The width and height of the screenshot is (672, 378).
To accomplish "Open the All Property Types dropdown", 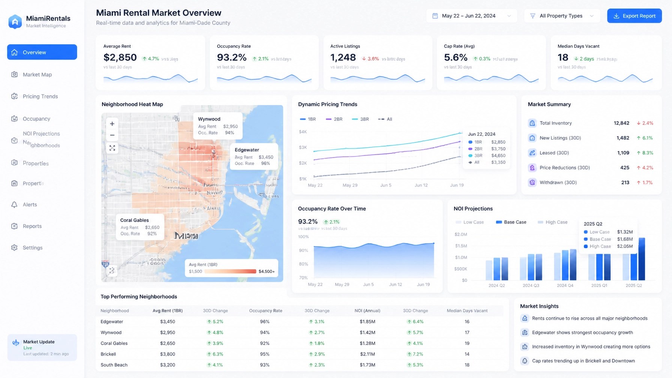I will pyautogui.click(x=562, y=16).
